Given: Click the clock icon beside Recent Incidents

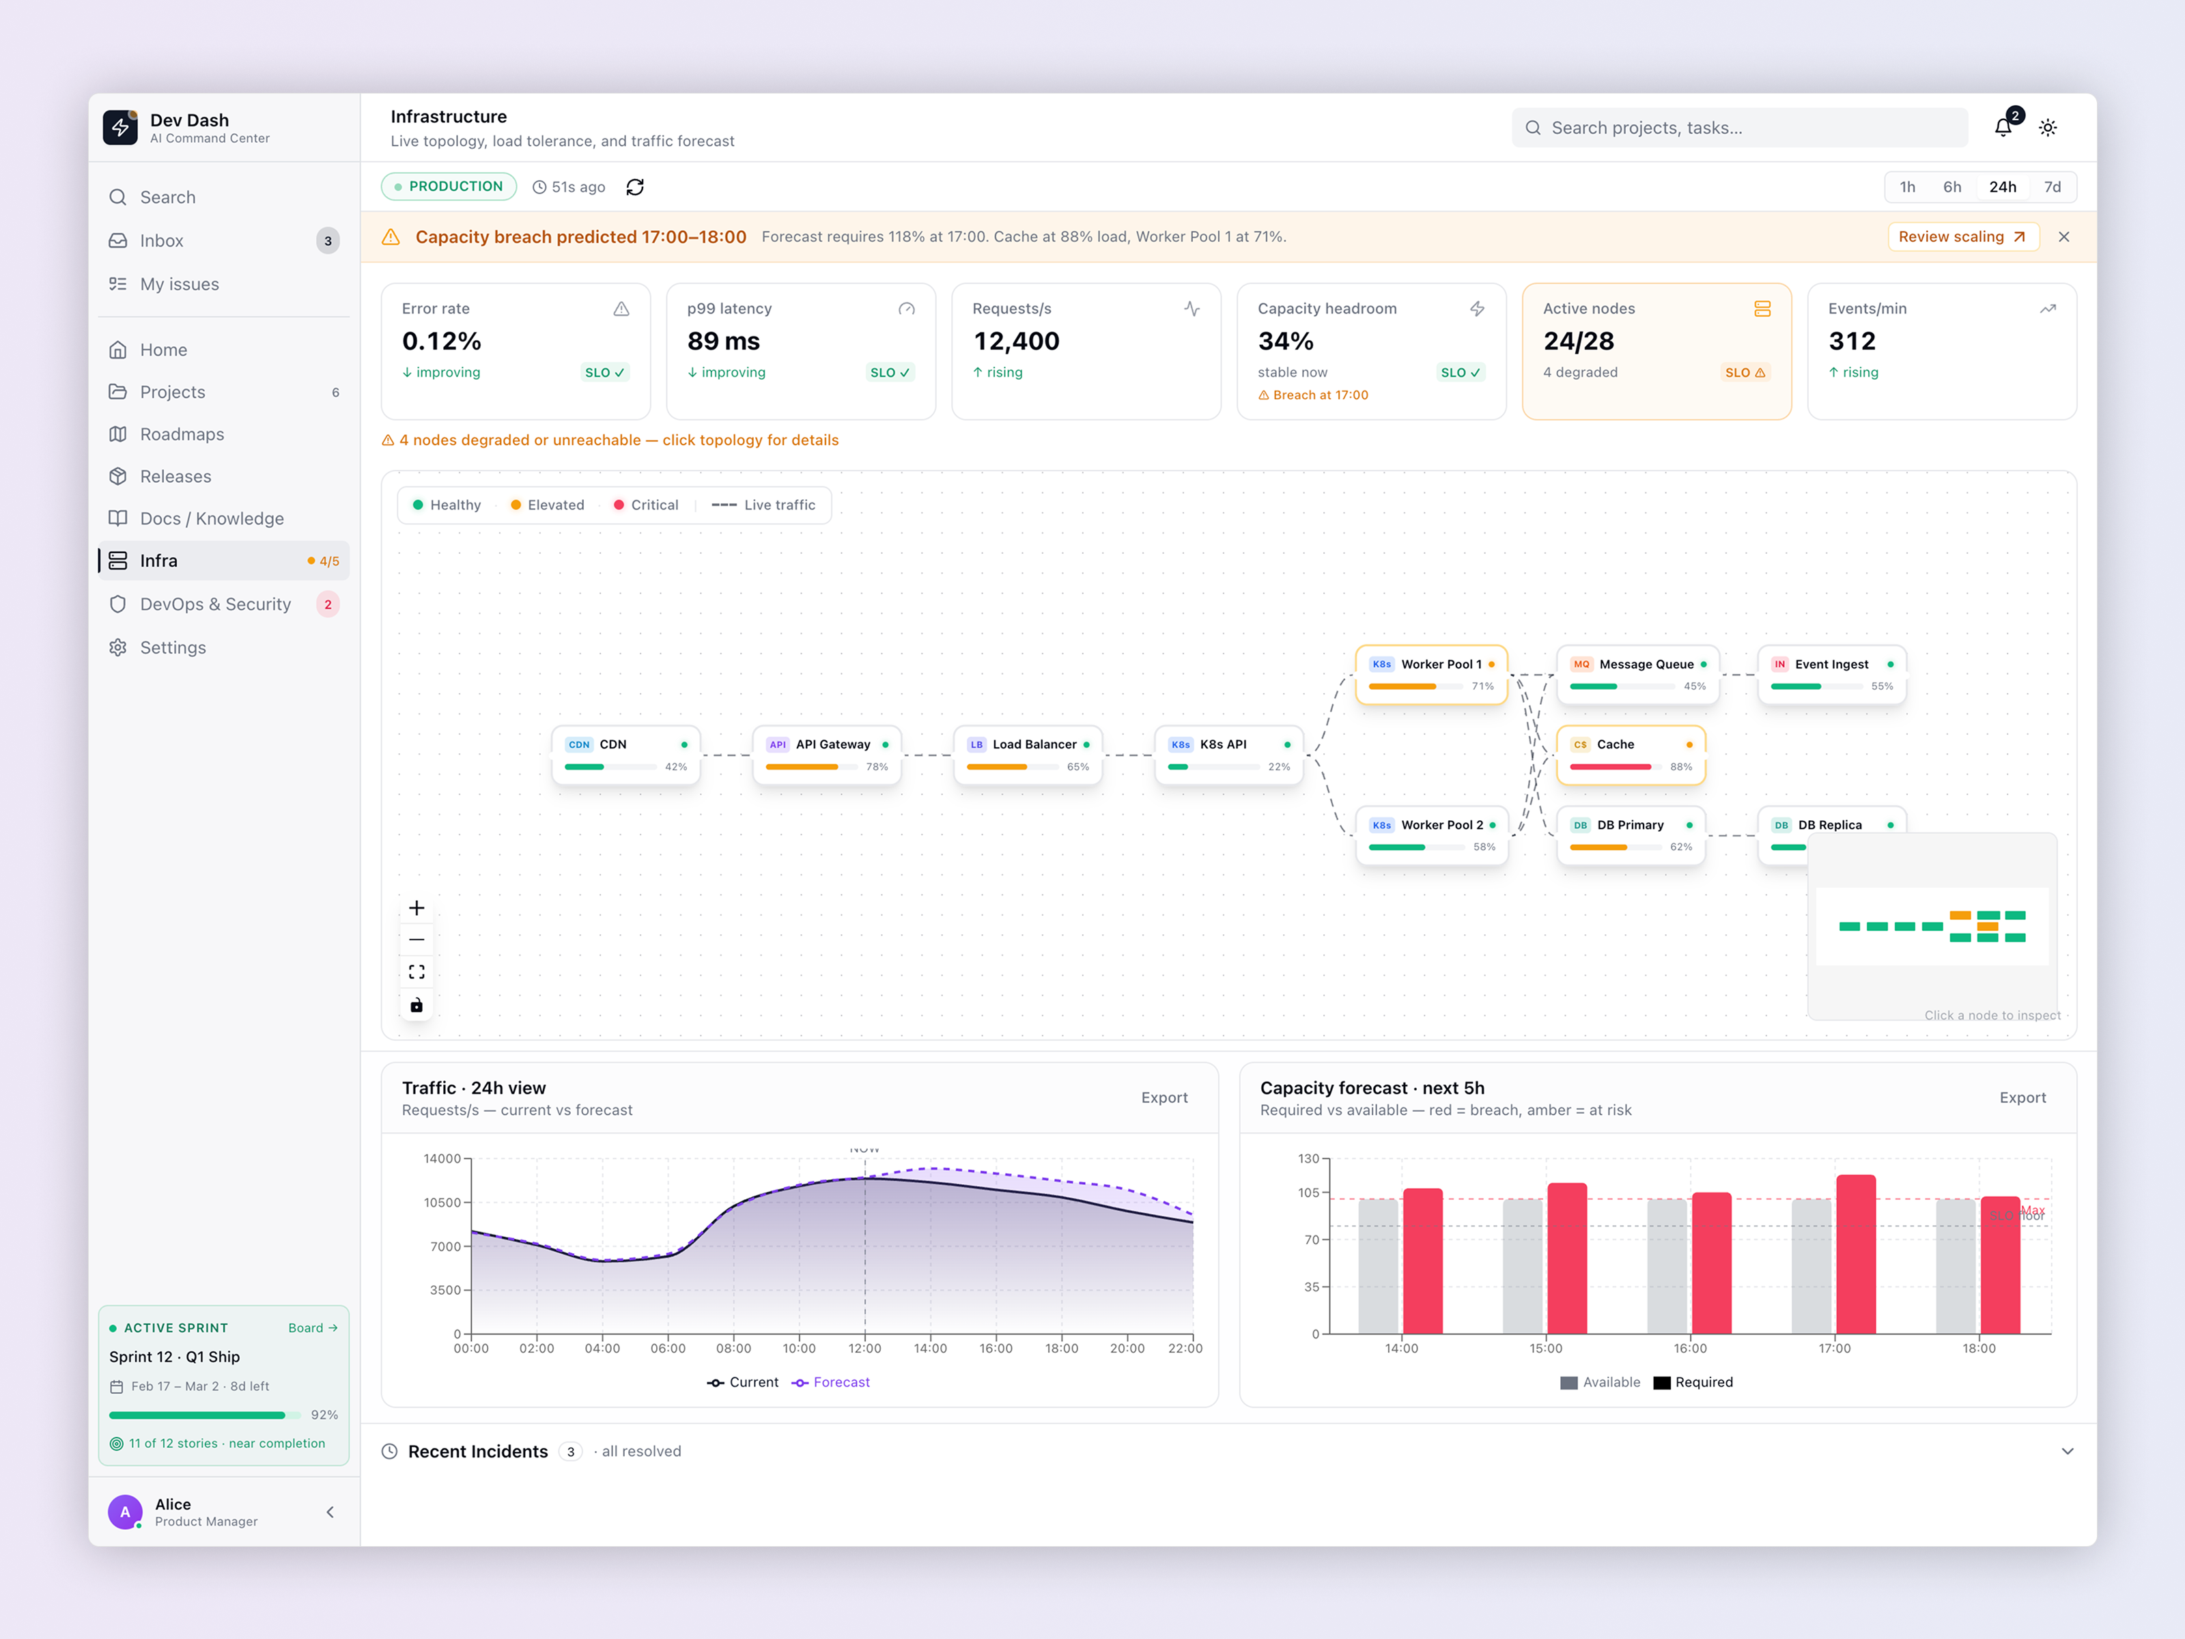Looking at the screenshot, I should coord(389,1451).
